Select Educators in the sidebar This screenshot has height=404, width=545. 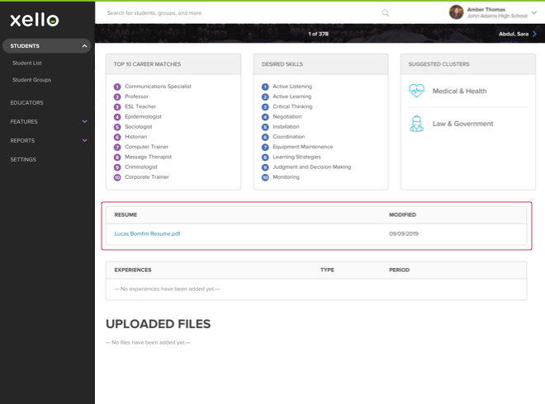(x=26, y=103)
